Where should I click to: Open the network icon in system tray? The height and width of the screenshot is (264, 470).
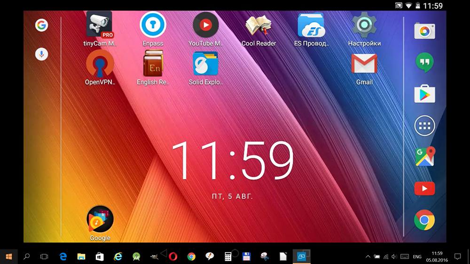[x=386, y=256]
